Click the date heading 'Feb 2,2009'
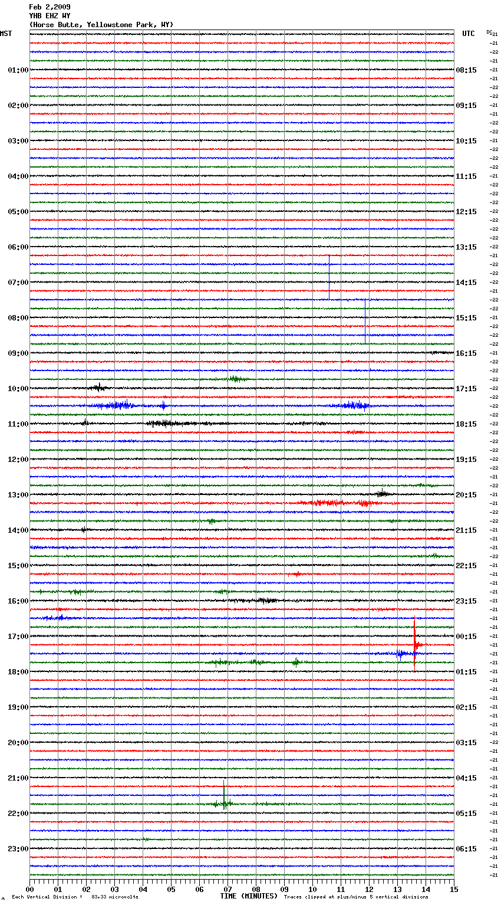 click(x=50, y=7)
